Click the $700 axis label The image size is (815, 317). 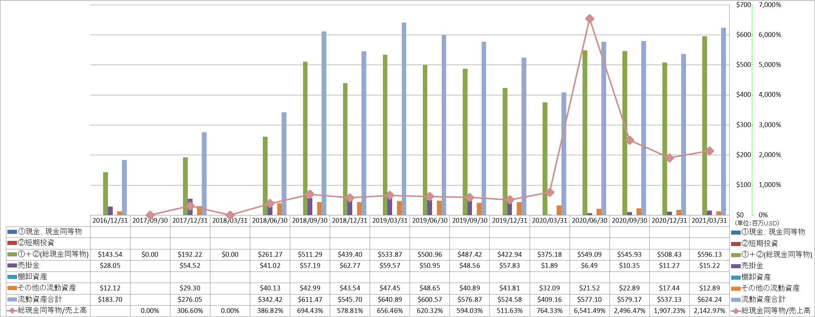[x=743, y=5]
